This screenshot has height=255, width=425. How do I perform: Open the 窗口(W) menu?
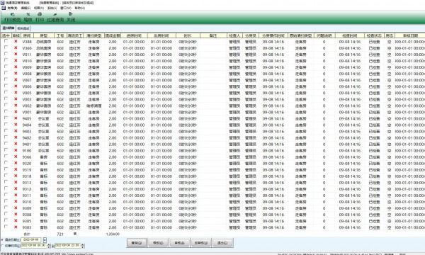tap(66, 8)
